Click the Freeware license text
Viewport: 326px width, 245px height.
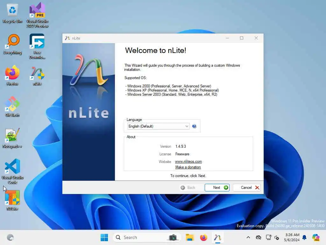(182, 154)
